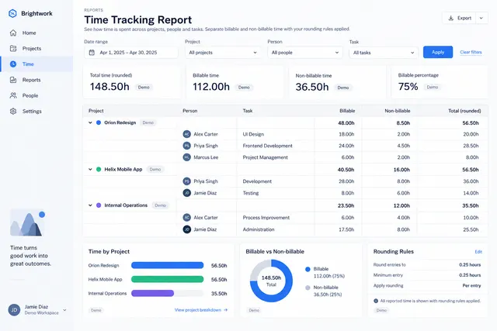Collapse the Helix Mobile App row
The height and width of the screenshot is (331, 497).
[x=90, y=169]
